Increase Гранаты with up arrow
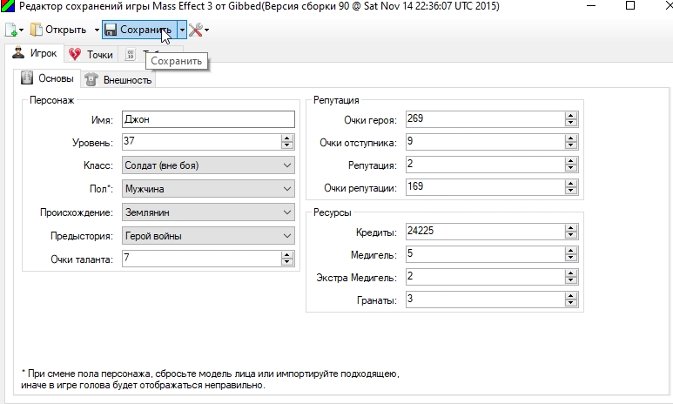 [x=571, y=296]
